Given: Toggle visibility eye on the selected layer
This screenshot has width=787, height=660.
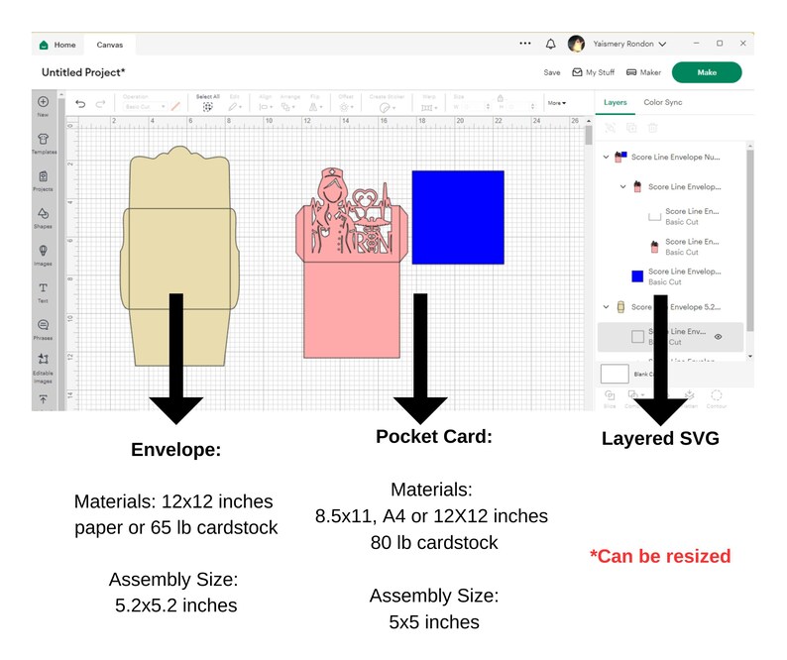Looking at the screenshot, I should pos(719,337).
